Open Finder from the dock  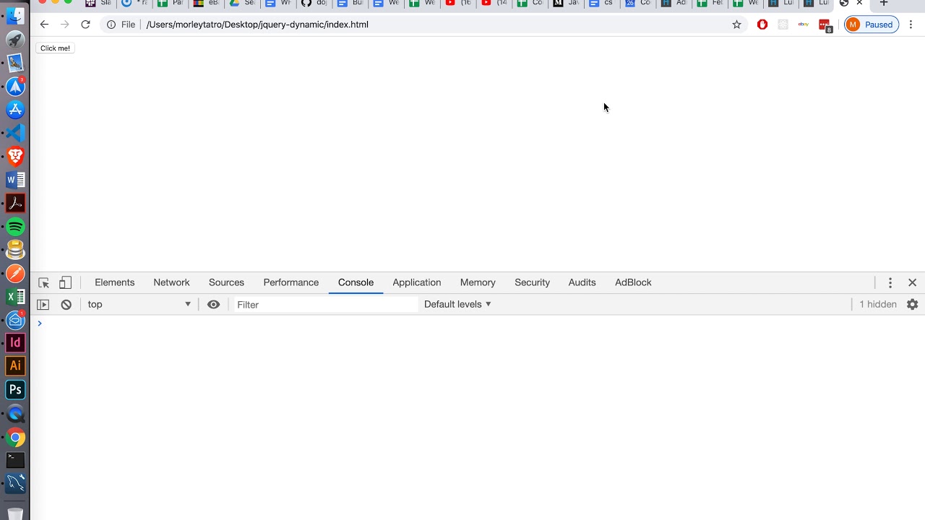click(x=15, y=17)
